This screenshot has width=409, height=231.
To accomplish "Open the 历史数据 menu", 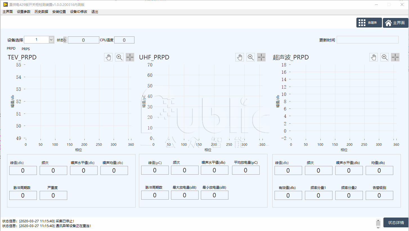I will pos(41,12).
